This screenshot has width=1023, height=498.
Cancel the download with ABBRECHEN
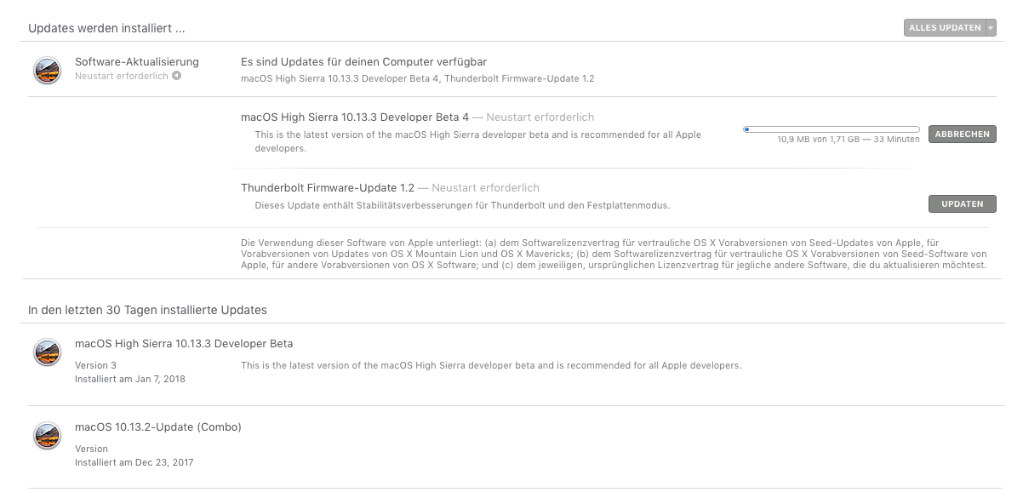(x=962, y=135)
